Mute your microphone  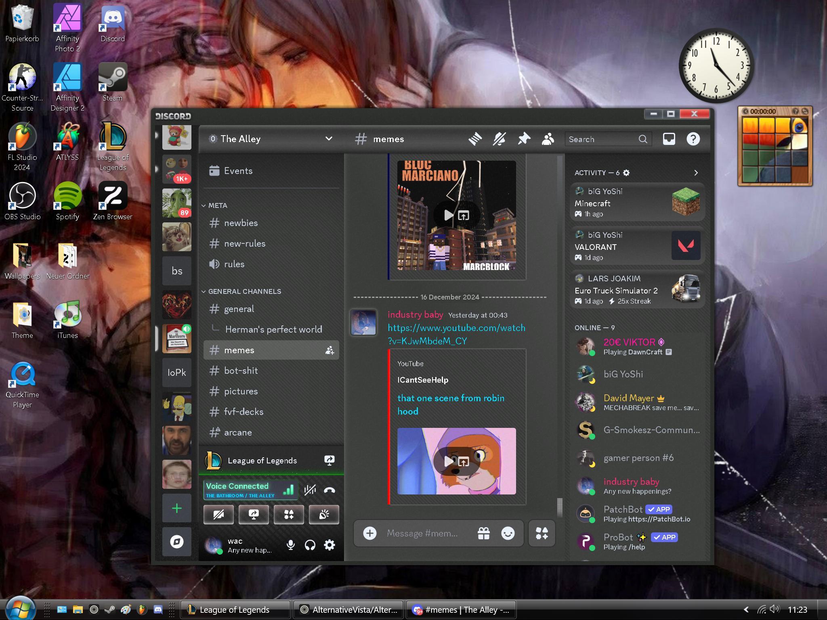(x=290, y=545)
